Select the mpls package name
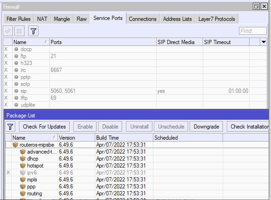 pos(32,180)
